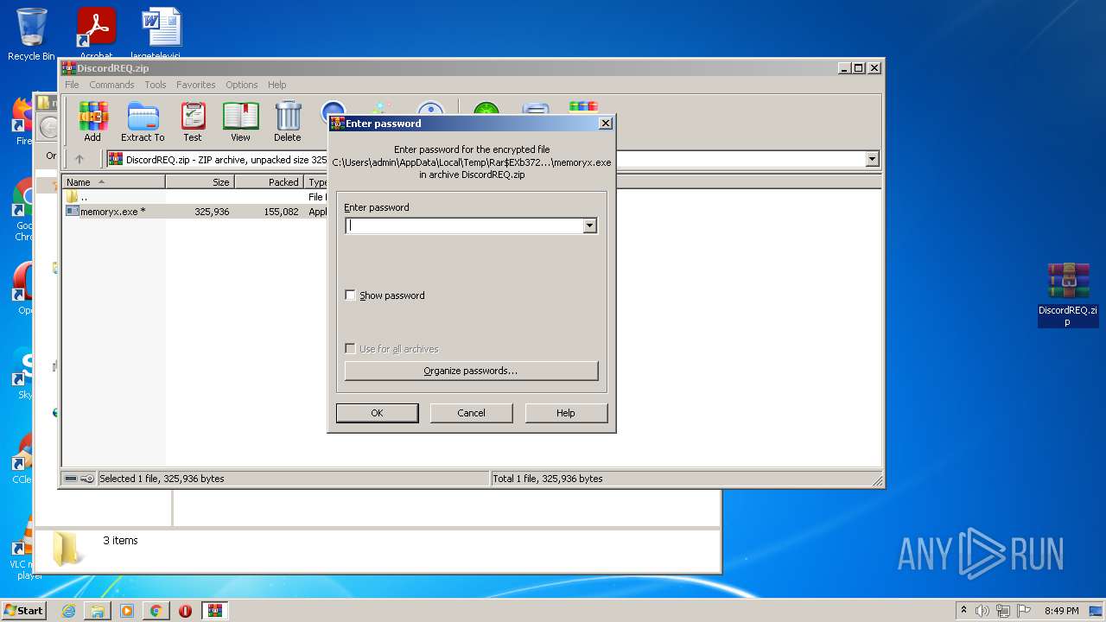Toggle the Show password checkbox
This screenshot has height=622, width=1106.
click(350, 295)
